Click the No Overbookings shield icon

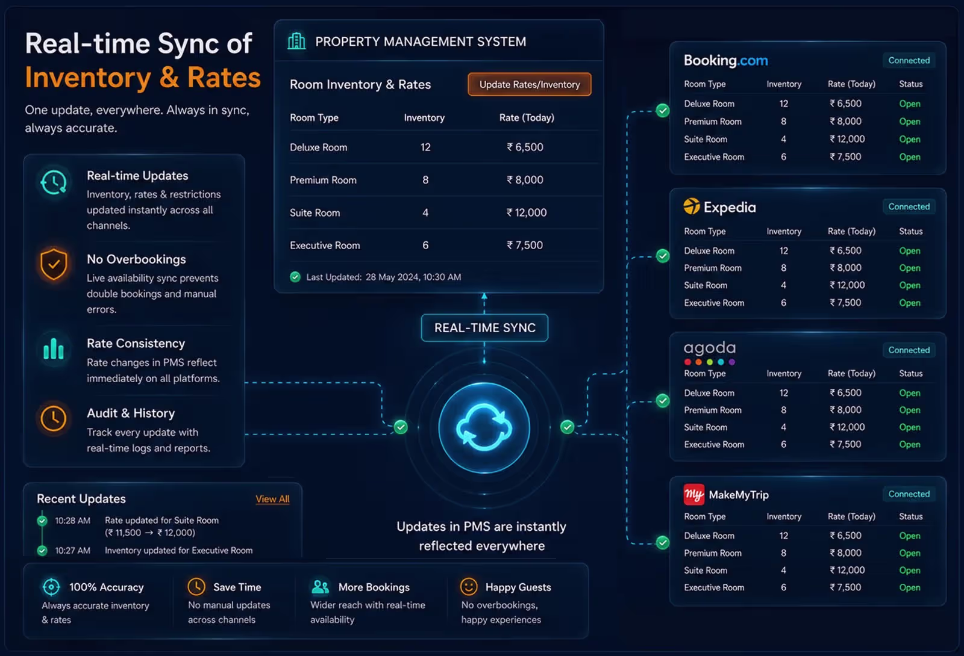[x=54, y=264]
